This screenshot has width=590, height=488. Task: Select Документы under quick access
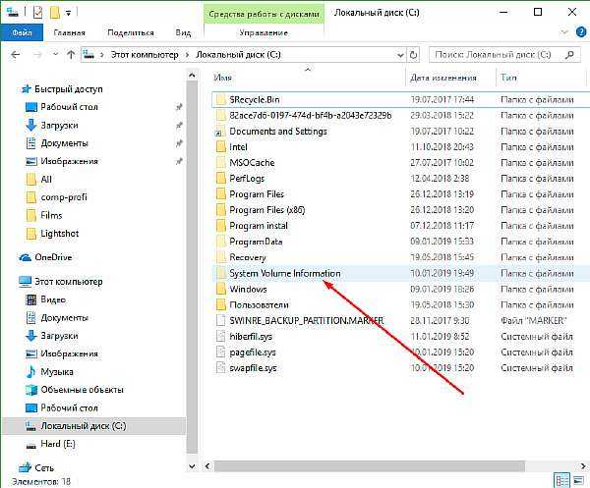(64, 143)
